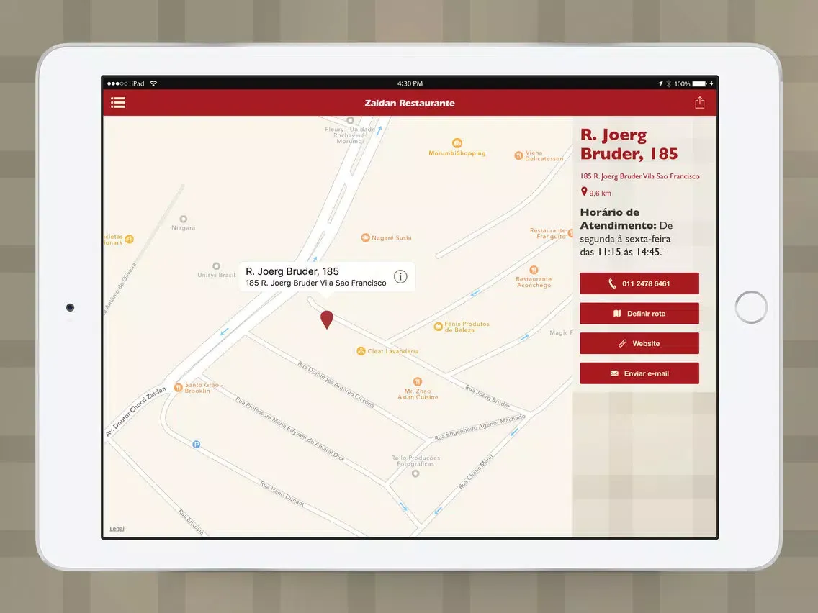The height and width of the screenshot is (613, 818).
Task: Tap Rua Domingos Antônio Ciccone label
Action: coord(336,384)
